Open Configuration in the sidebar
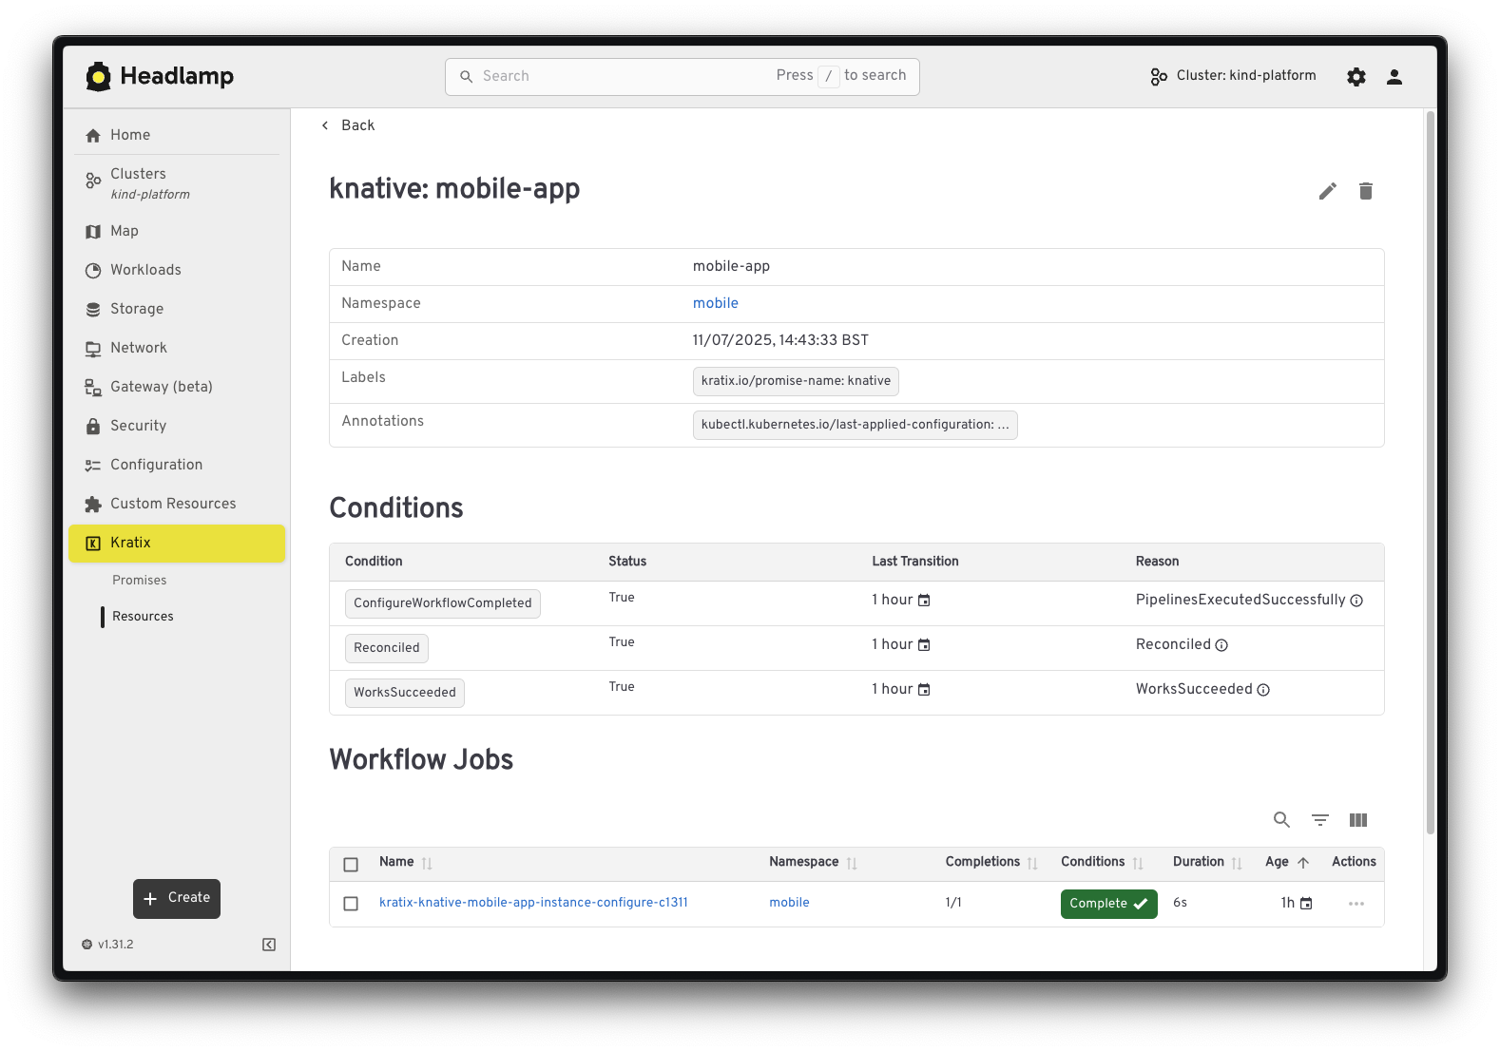This screenshot has height=1051, width=1500. point(177,465)
